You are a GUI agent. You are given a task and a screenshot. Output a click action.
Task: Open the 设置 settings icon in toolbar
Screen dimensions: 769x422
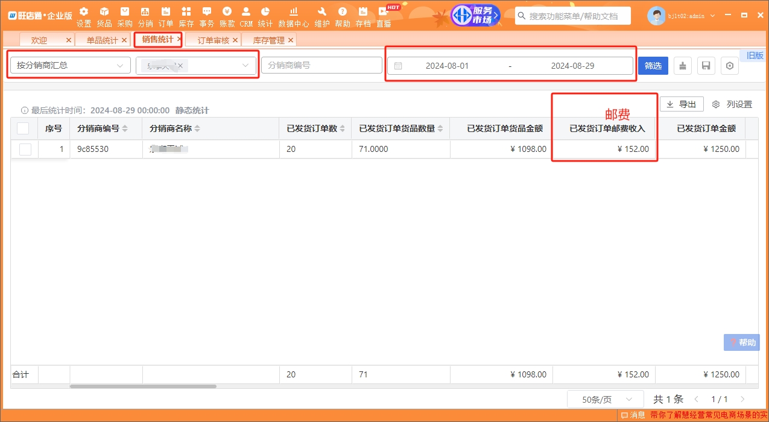(x=84, y=16)
